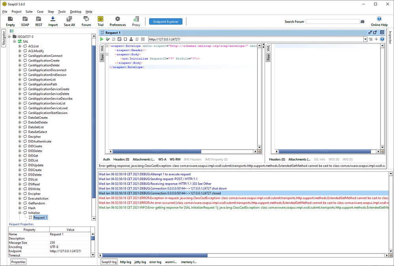
Task: Collapse the Initialize operation node
Action: tap(20, 213)
